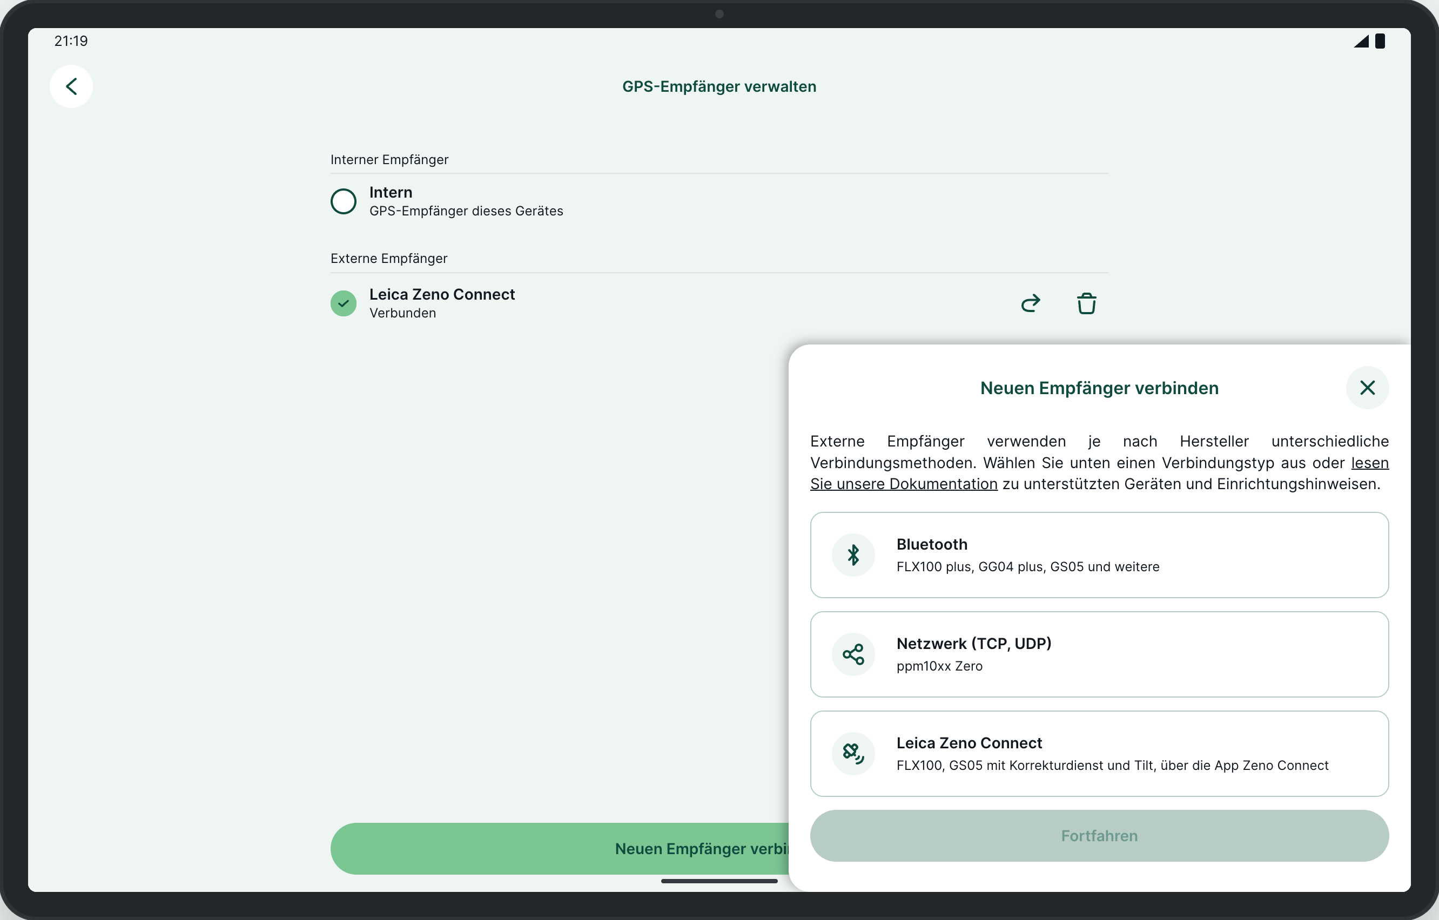This screenshot has width=1439, height=920.
Task: Click the share arrow icon for Leica Zeno Connect
Action: (1030, 303)
